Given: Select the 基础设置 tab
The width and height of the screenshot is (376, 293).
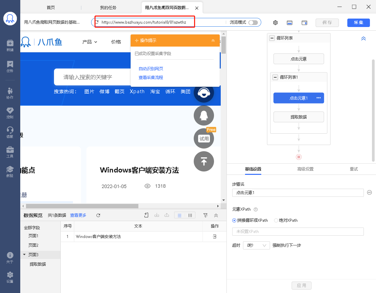Looking at the screenshot, I should tap(253, 169).
